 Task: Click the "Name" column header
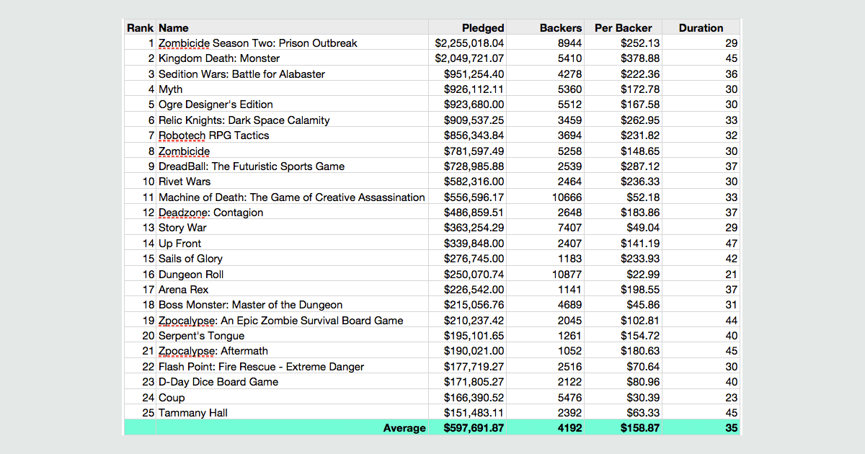coord(171,27)
